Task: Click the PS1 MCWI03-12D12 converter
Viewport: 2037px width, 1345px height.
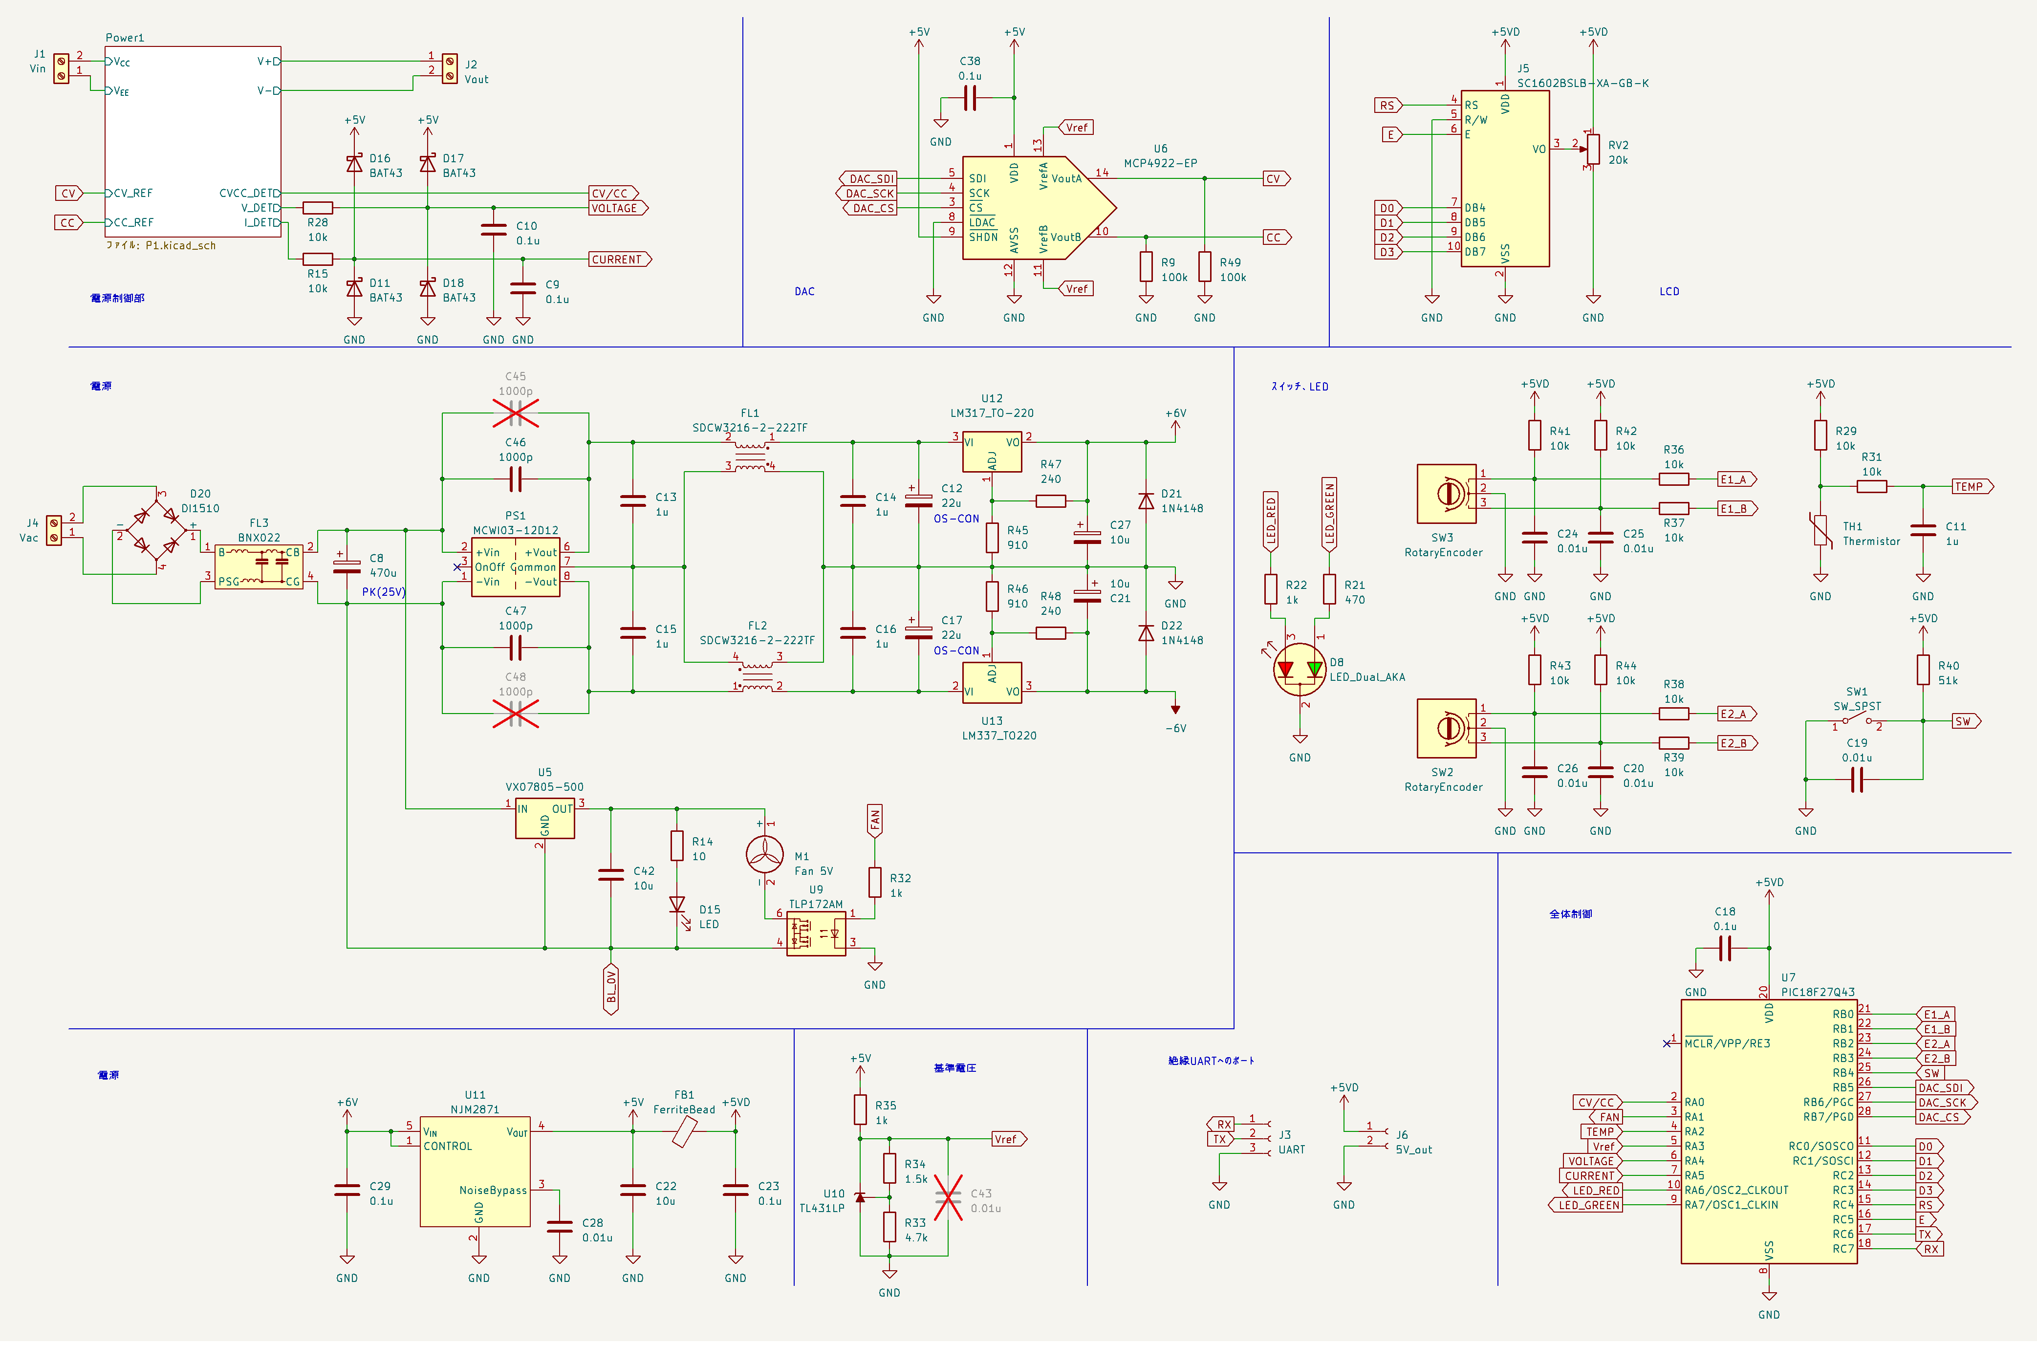Action: (516, 567)
